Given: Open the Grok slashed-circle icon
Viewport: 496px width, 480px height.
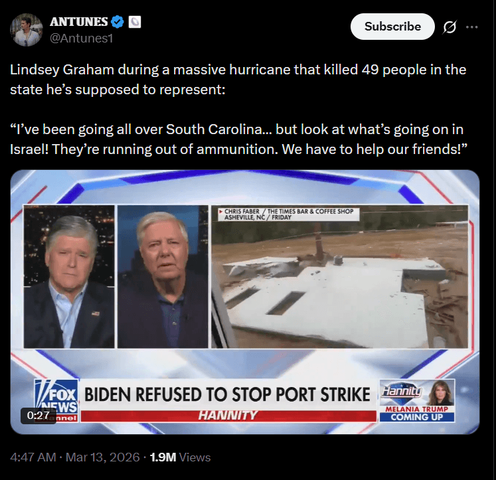Looking at the screenshot, I should pyautogui.click(x=450, y=27).
